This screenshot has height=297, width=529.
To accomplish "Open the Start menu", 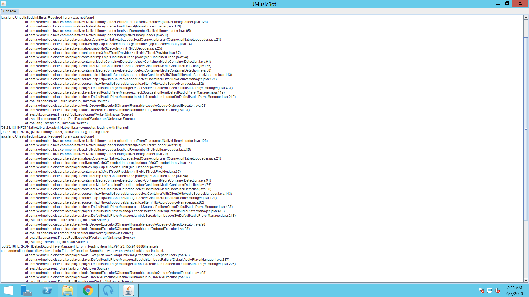I will (8, 290).
